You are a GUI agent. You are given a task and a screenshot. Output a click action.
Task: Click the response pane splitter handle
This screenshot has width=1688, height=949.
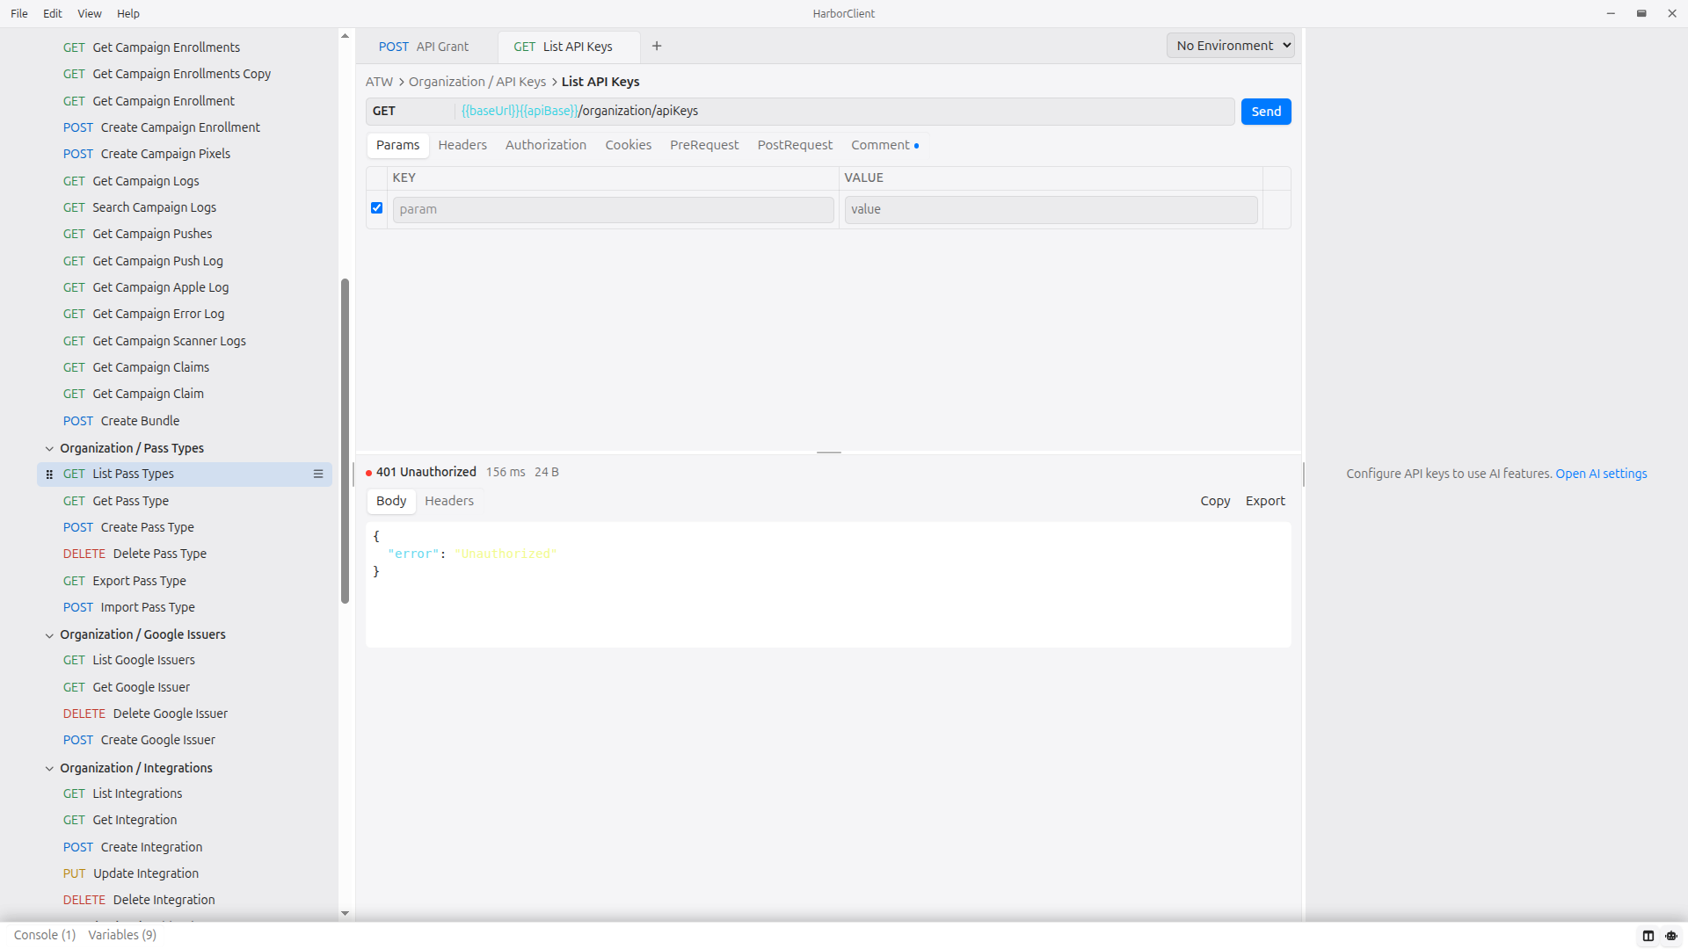click(829, 453)
